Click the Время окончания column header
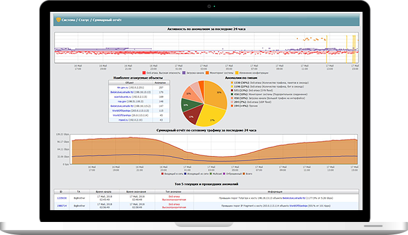408x235 pixels. coord(137,191)
